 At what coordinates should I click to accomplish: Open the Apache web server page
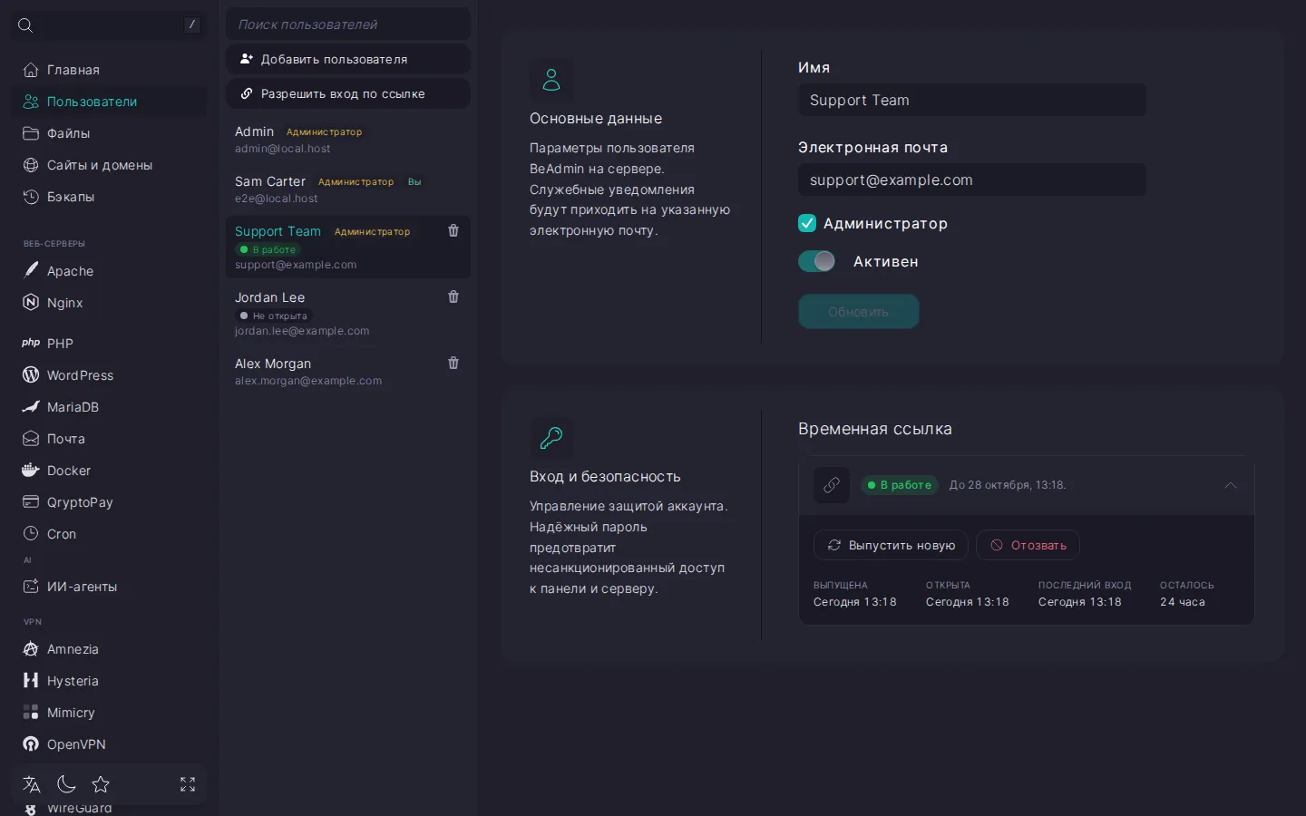tap(109, 271)
